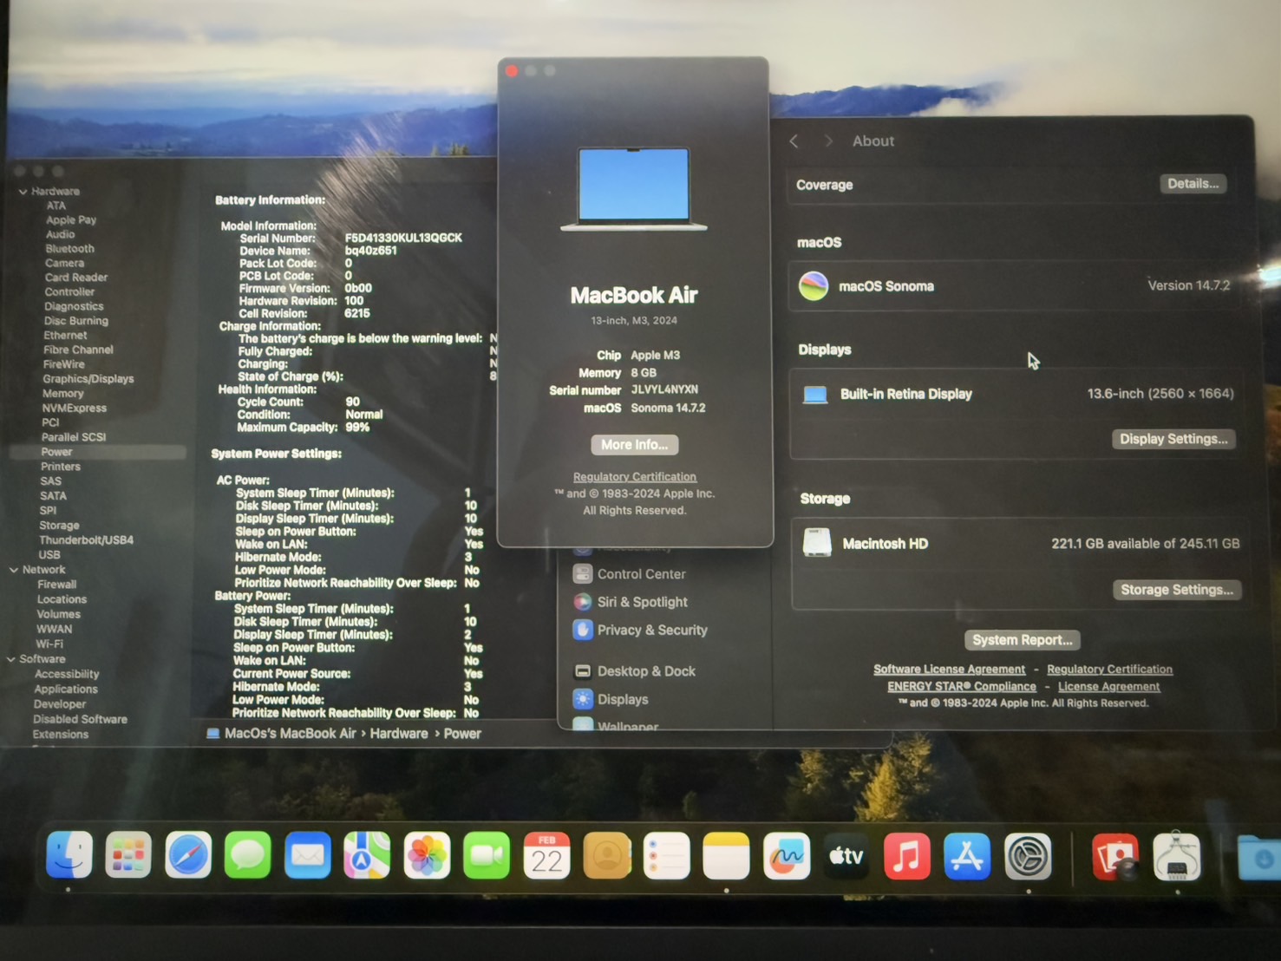
Task: Open the App Store from the Dock
Action: click(966, 855)
